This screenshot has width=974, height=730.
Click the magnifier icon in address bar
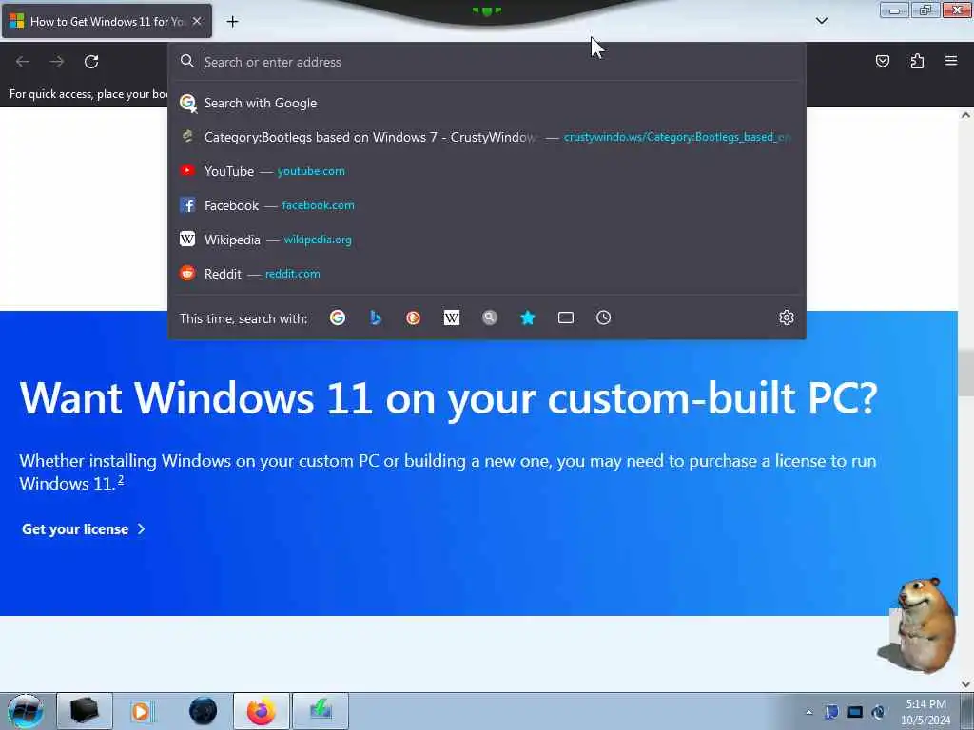coord(187,61)
